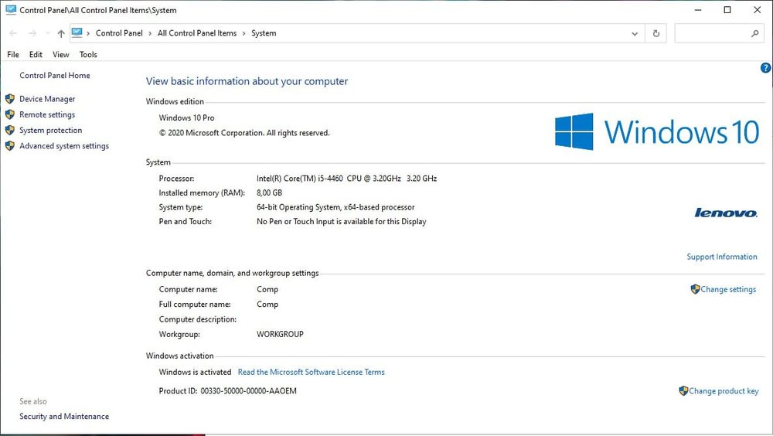773x436 pixels.
Task: Click the Device Manager shield icon
Action: pyautogui.click(x=10, y=99)
